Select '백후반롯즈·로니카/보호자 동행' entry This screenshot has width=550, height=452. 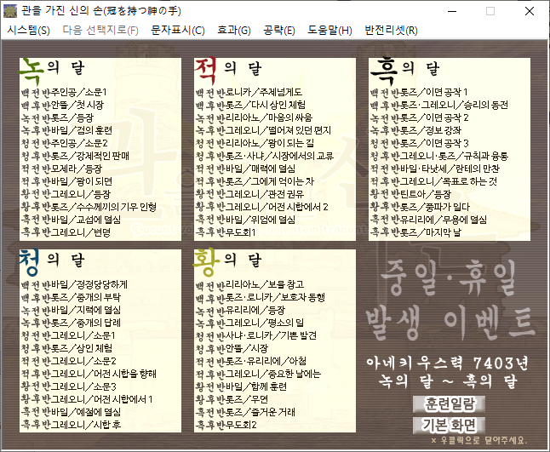(x=261, y=297)
